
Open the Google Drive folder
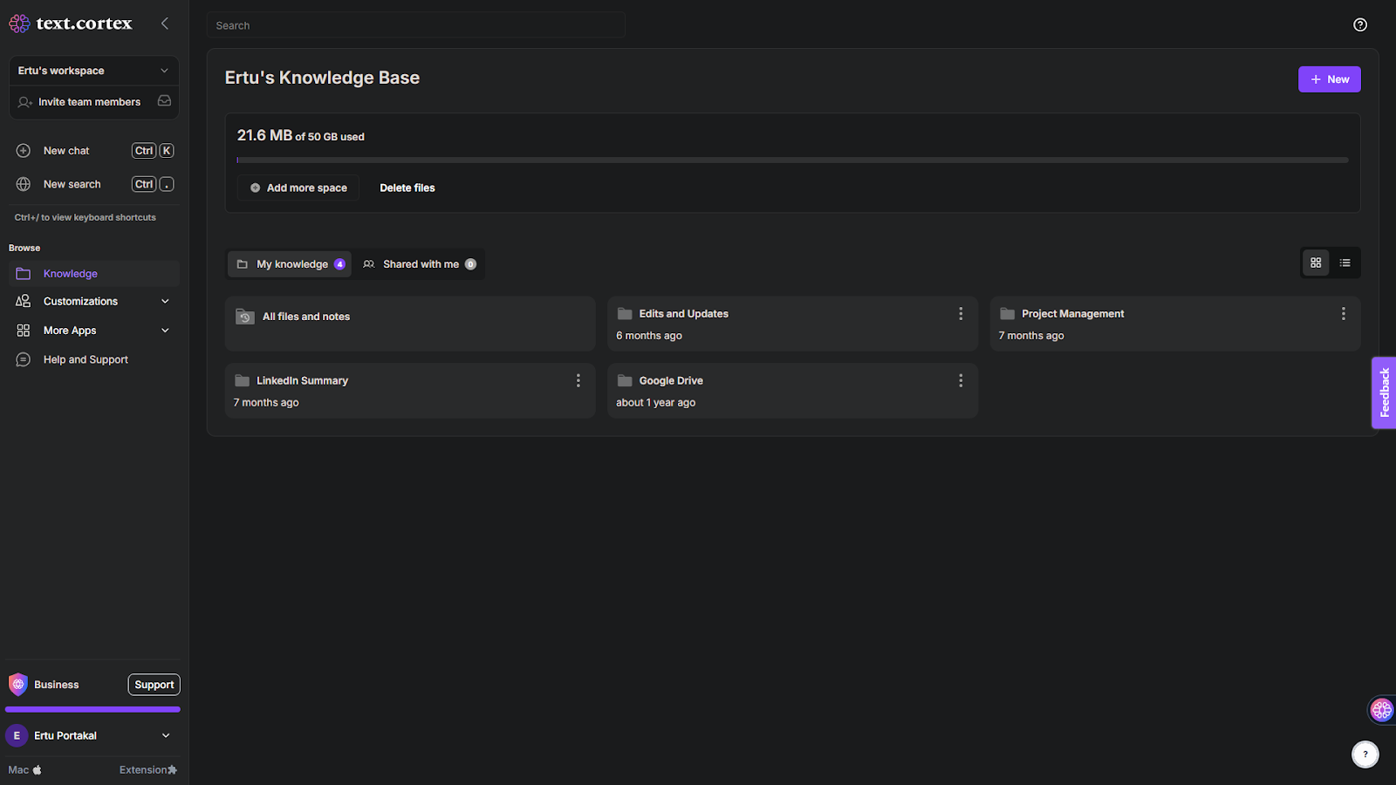792,391
